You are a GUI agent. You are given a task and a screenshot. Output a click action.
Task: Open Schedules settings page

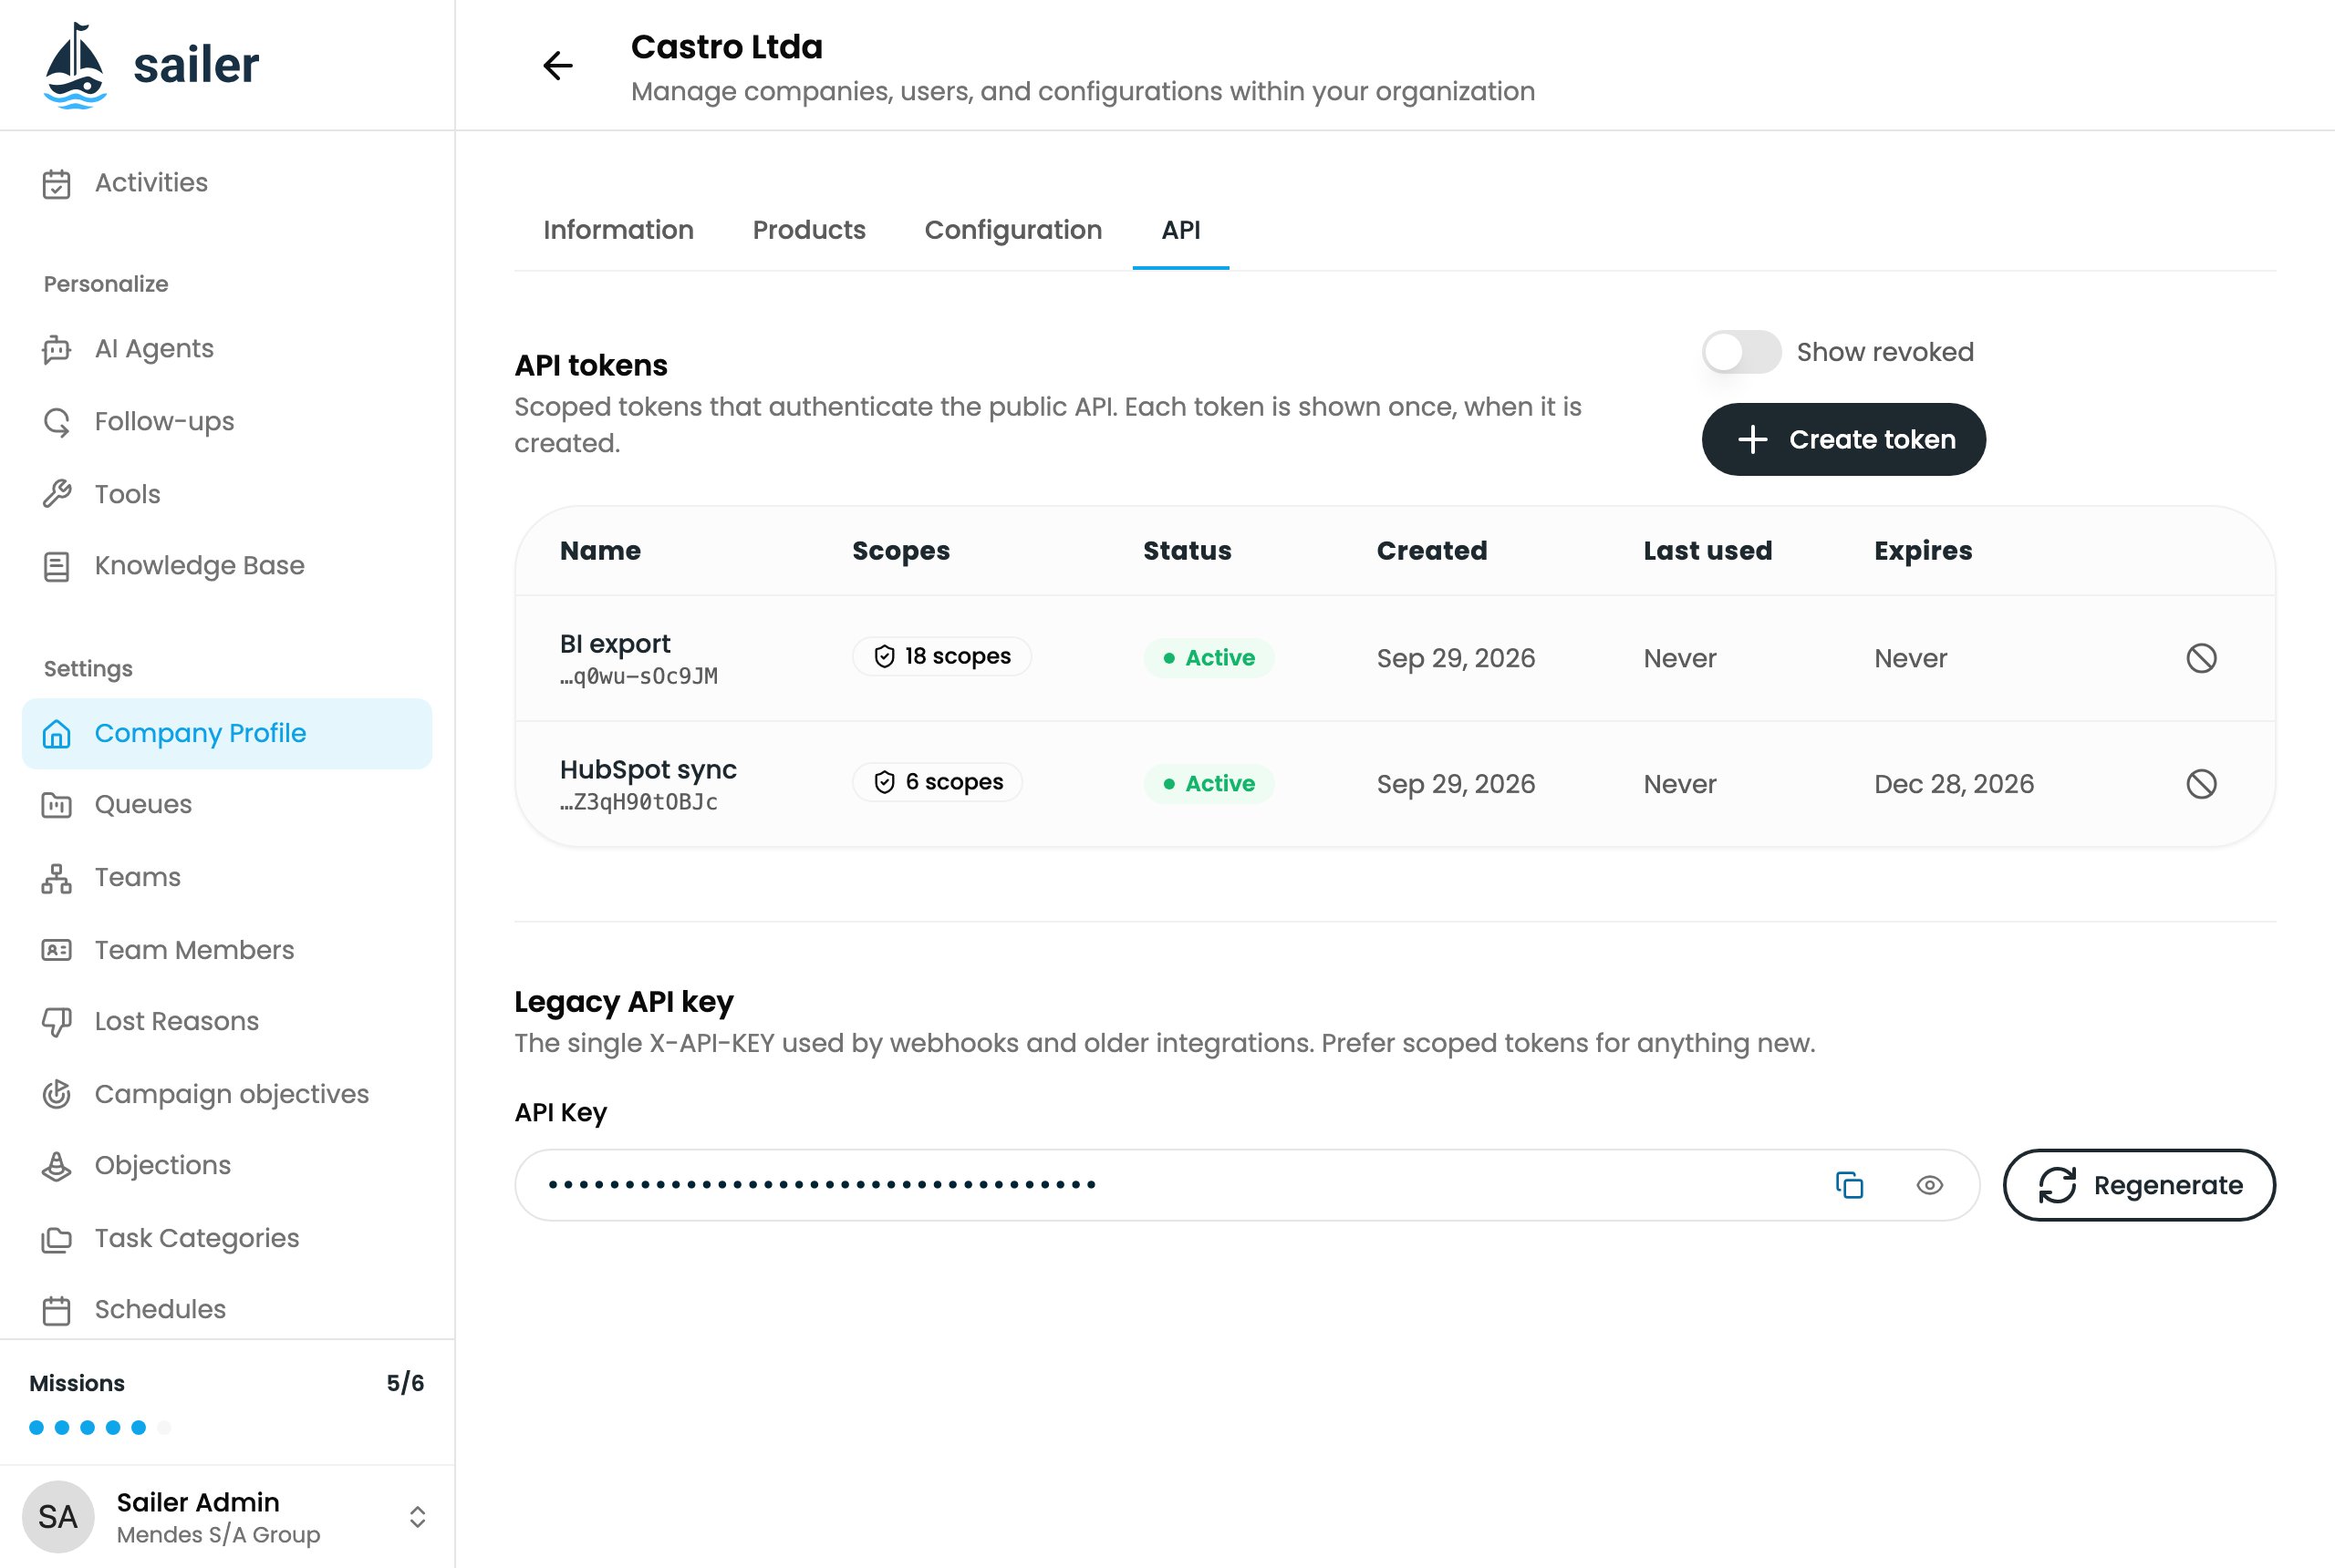226,1309
